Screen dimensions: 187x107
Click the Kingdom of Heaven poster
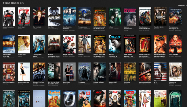coord(175,72)
